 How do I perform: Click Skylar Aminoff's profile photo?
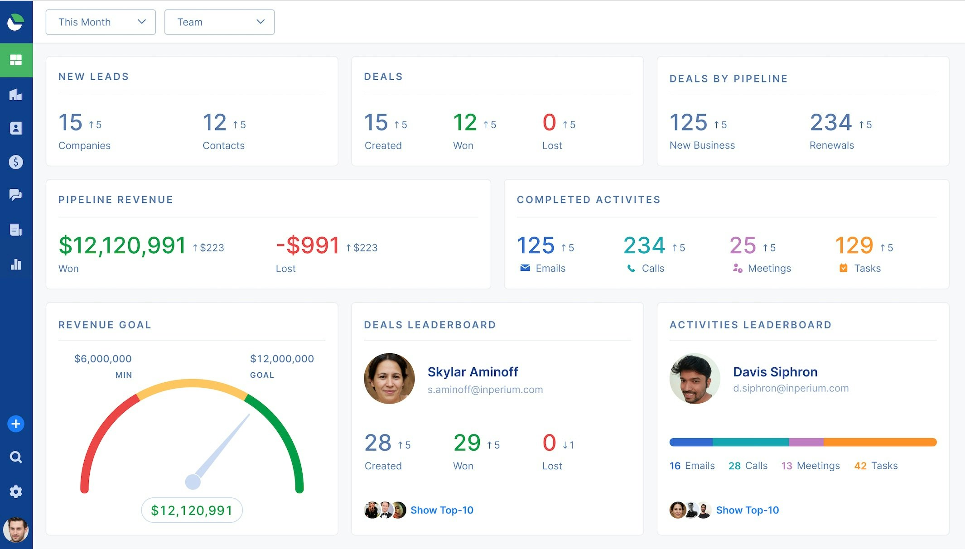[x=389, y=379]
